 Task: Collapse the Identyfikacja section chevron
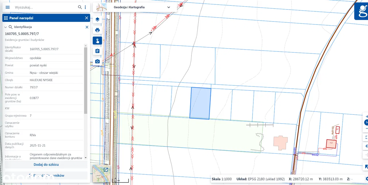pos(5,27)
